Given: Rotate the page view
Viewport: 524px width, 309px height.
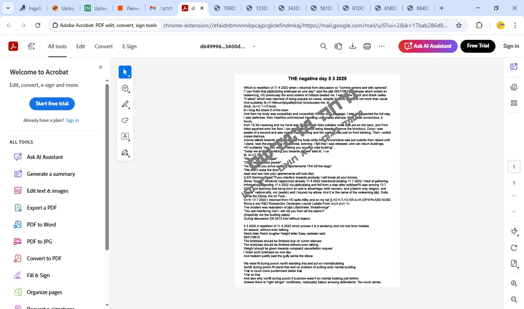Looking at the screenshot, I should 514,248.
